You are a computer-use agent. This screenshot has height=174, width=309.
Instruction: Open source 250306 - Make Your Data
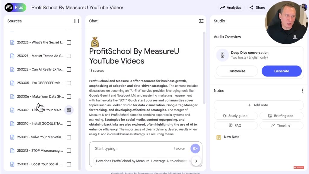(x=40, y=96)
